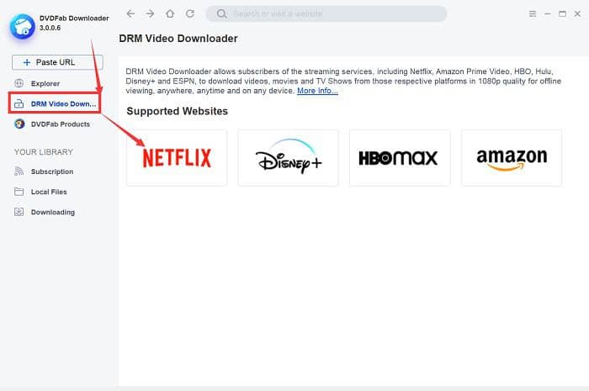Open the Amazon supported website tile

tap(512, 158)
